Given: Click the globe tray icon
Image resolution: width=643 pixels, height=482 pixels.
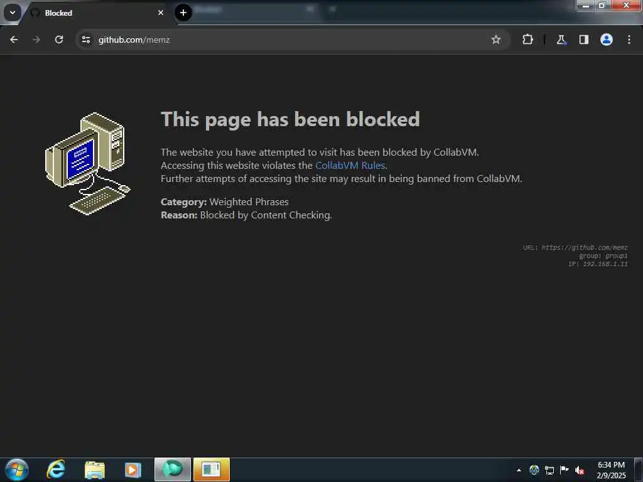Looking at the screenshot, I should pyautogui.click(x=534, y=470).
